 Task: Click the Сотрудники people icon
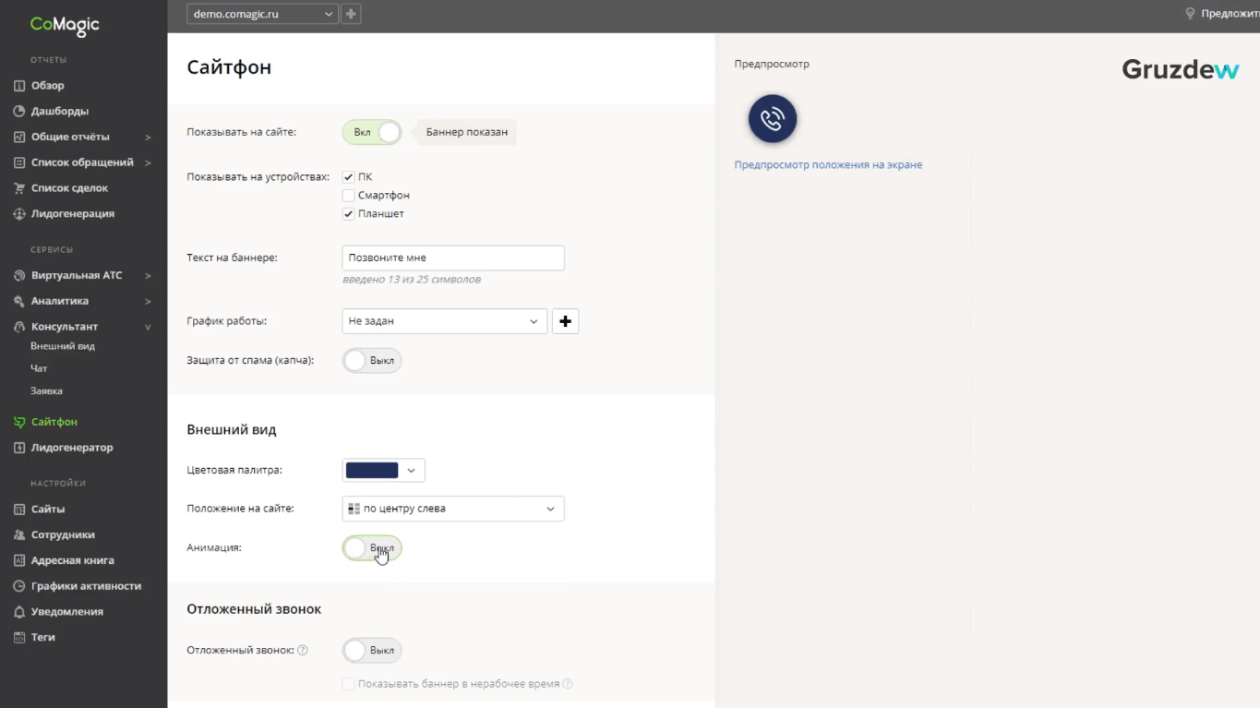click(x=19, y=535)
